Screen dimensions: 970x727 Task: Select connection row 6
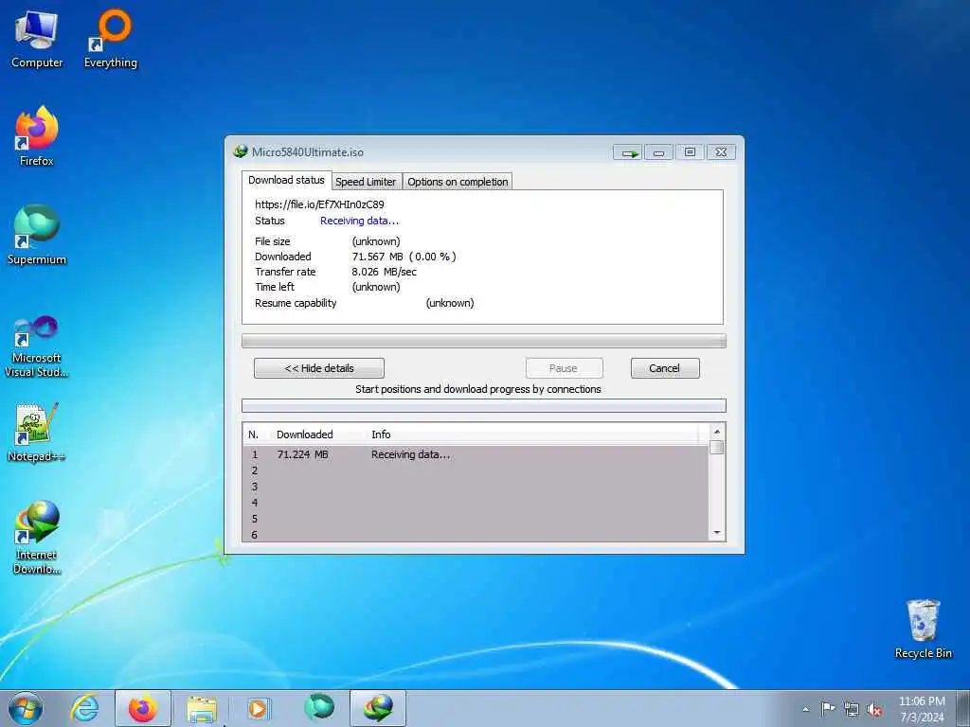click(476, 535)
